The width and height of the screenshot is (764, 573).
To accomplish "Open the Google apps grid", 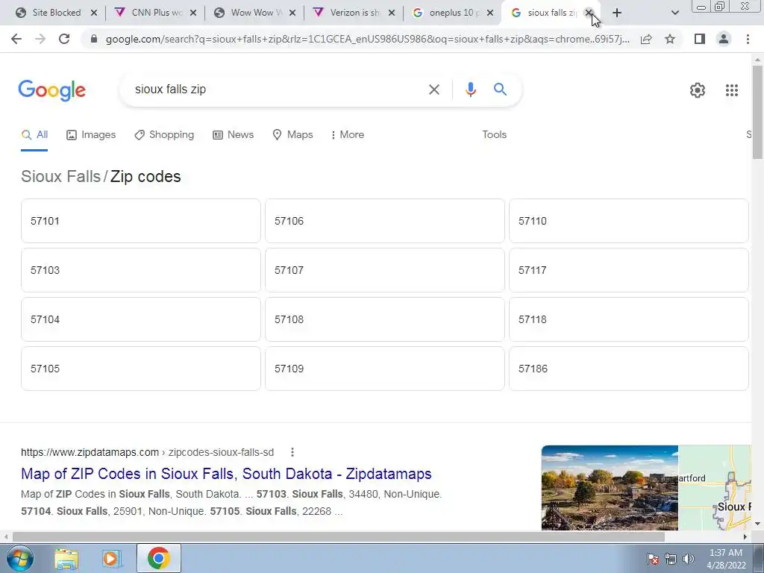I will click(x=731, y=90).
